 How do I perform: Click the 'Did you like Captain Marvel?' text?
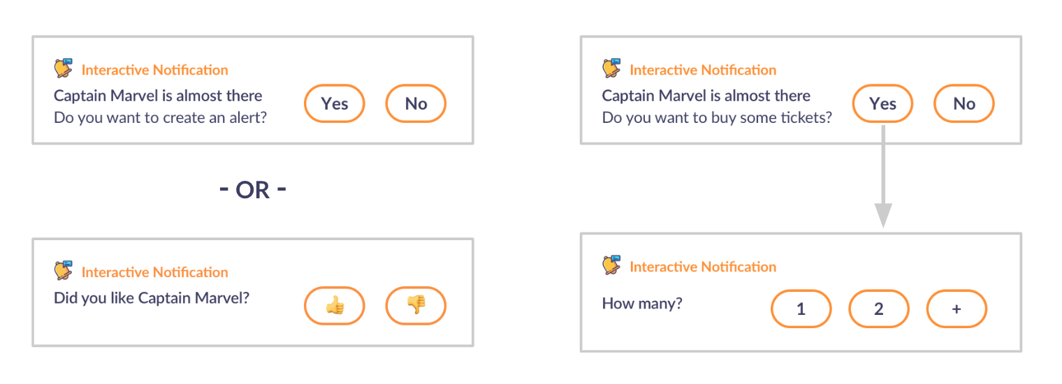(152, 298)
